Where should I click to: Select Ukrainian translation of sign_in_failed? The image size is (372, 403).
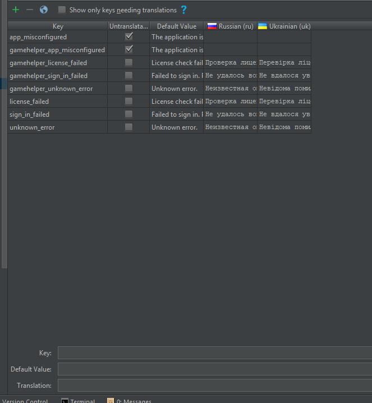(284, 115)
